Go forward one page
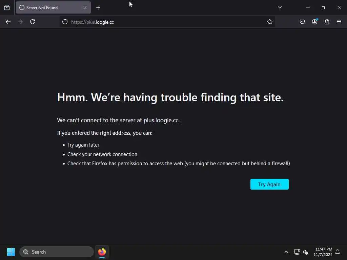The width and height of the screenshot is (347, 260). [20, 22]
